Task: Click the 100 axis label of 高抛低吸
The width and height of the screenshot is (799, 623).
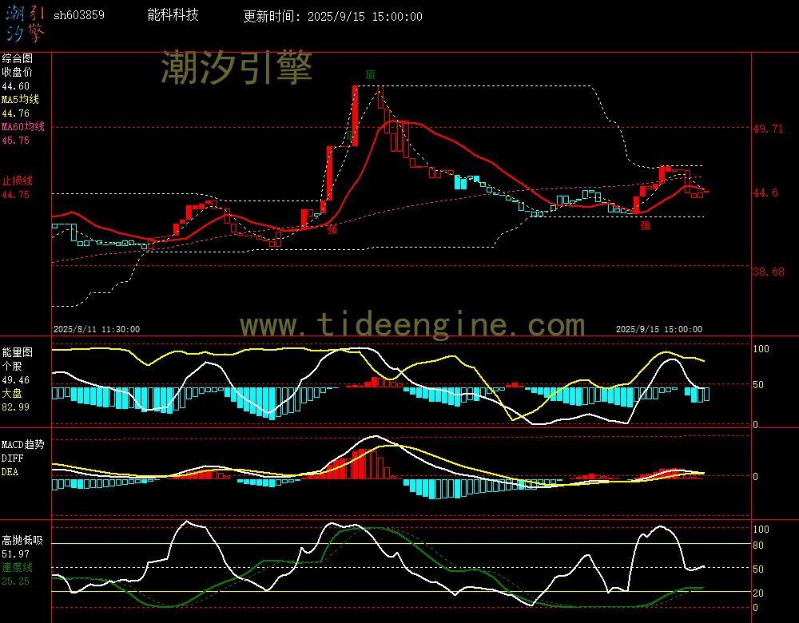Action: coord(761,530)
